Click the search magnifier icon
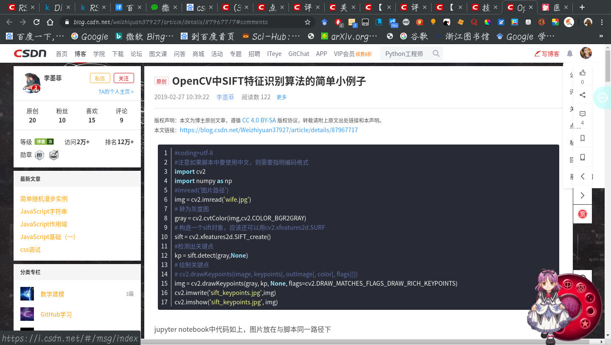The height and width of the screenshot is (345, 611). (436, 53)
